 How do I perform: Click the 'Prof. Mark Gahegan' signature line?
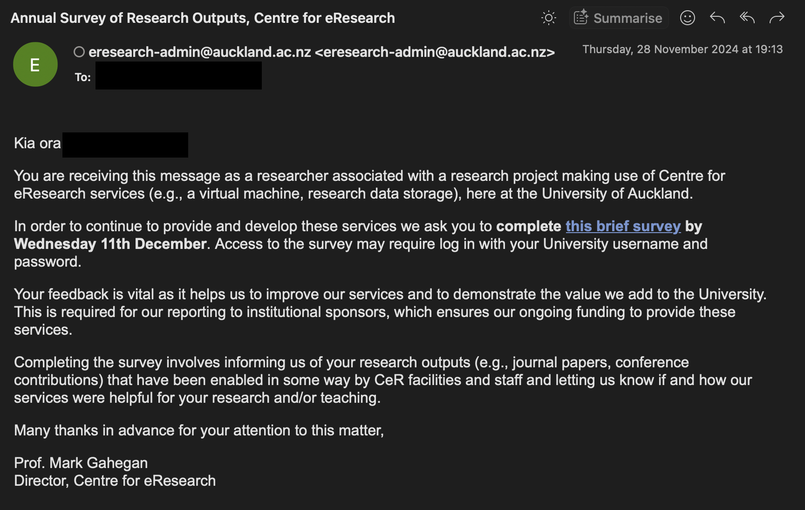(x=81, y=463)
